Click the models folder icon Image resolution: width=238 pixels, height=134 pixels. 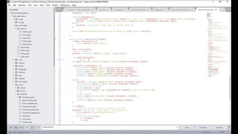click(16, 79)
